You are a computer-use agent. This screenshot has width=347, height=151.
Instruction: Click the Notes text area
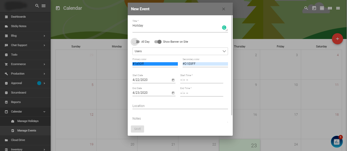180,119
